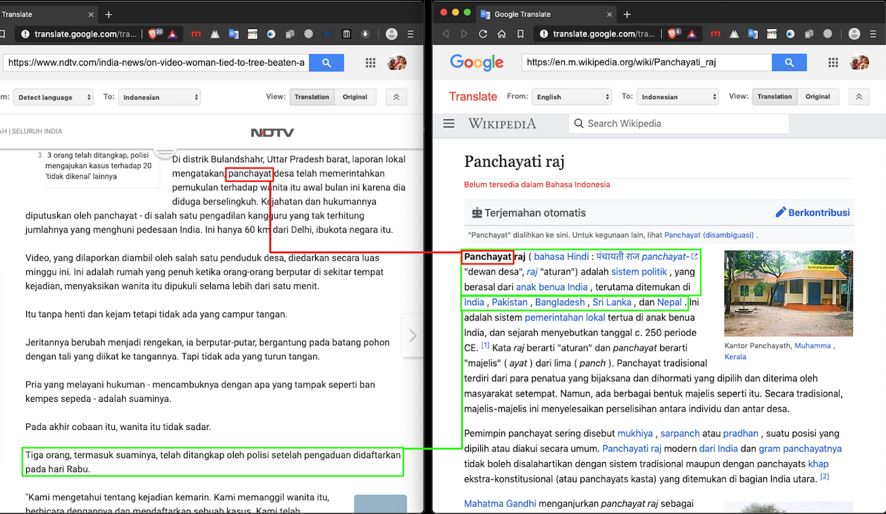Open new tab in left browser window
Image resolution: width=886 pixels, height=514 pixels.
tap(109, 14)
